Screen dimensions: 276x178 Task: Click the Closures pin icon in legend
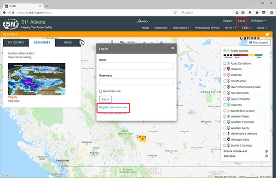point(228,69)
